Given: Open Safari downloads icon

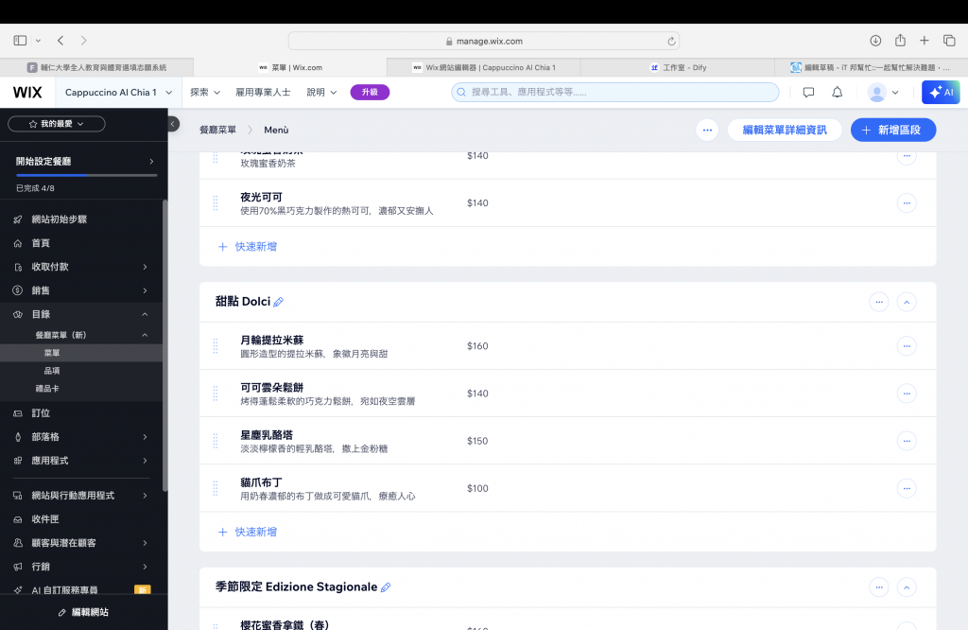Looking at the screenshot, I should click(x=875, y=41).
